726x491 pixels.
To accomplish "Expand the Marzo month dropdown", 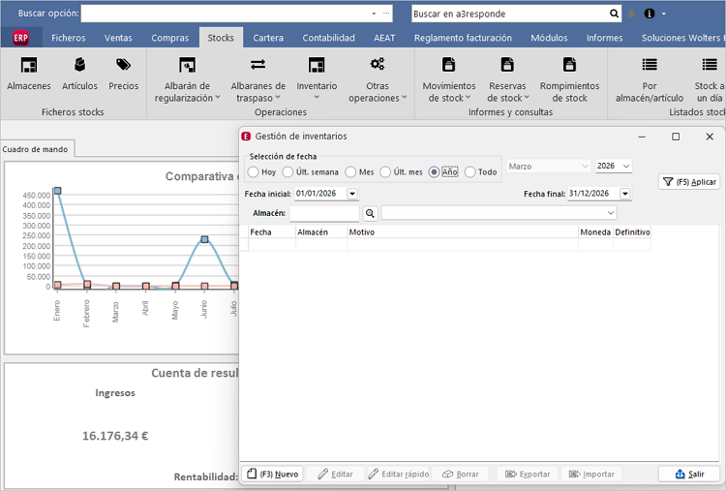I will pos(585,167).
